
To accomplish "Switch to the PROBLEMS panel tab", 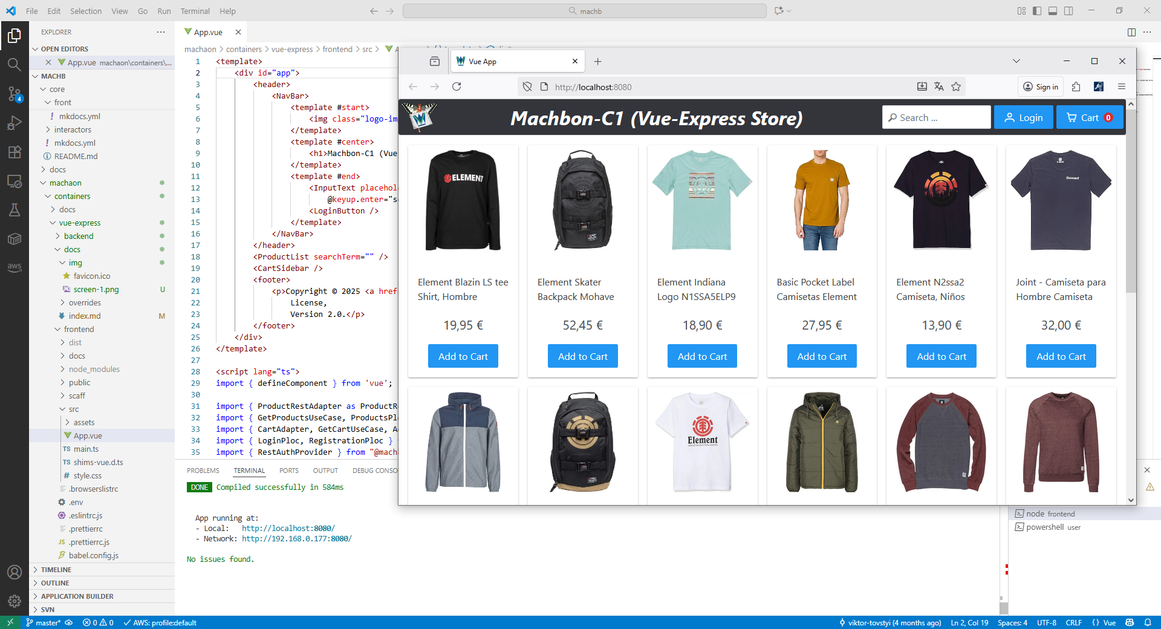I will pyautogui.click(x=203, y=471).
